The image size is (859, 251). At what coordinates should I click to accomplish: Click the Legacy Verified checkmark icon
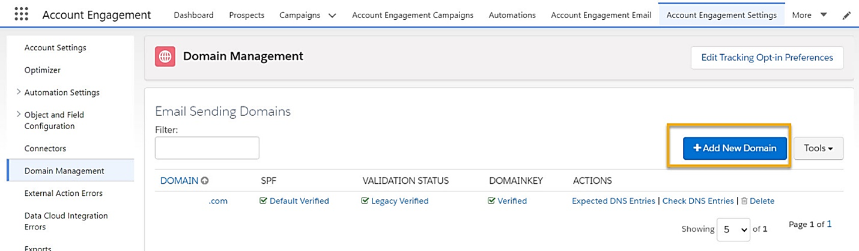pos(365,201)
